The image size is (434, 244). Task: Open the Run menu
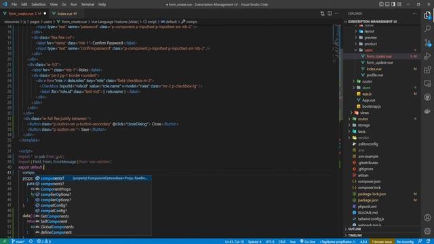74,5
